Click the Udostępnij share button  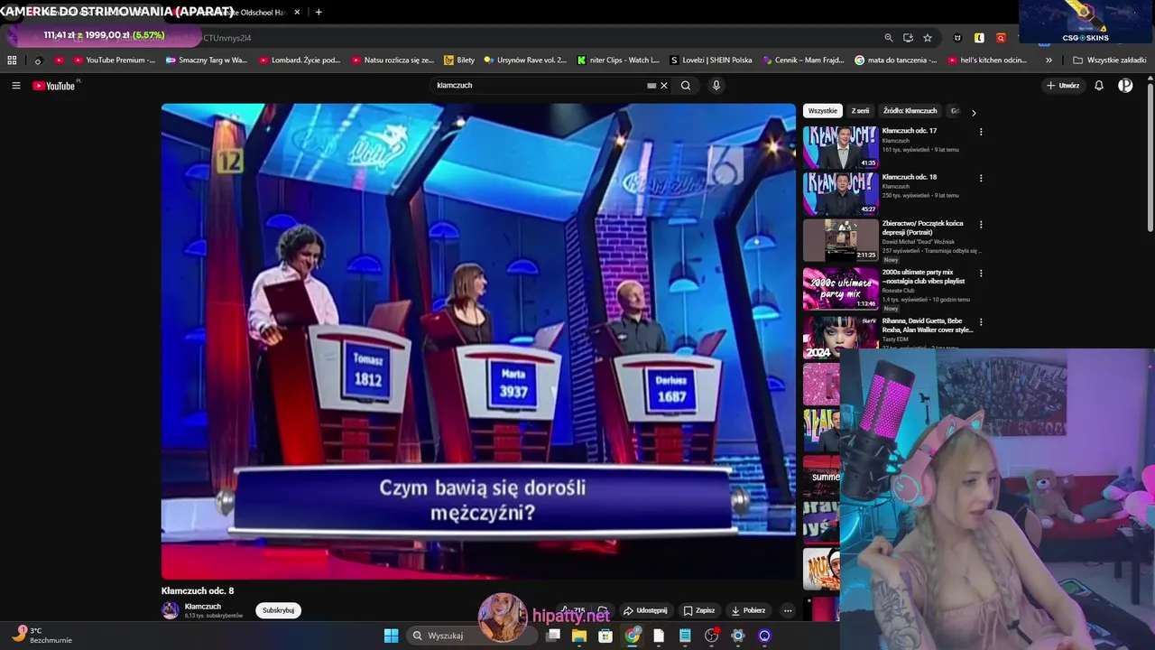pos(645,610)
